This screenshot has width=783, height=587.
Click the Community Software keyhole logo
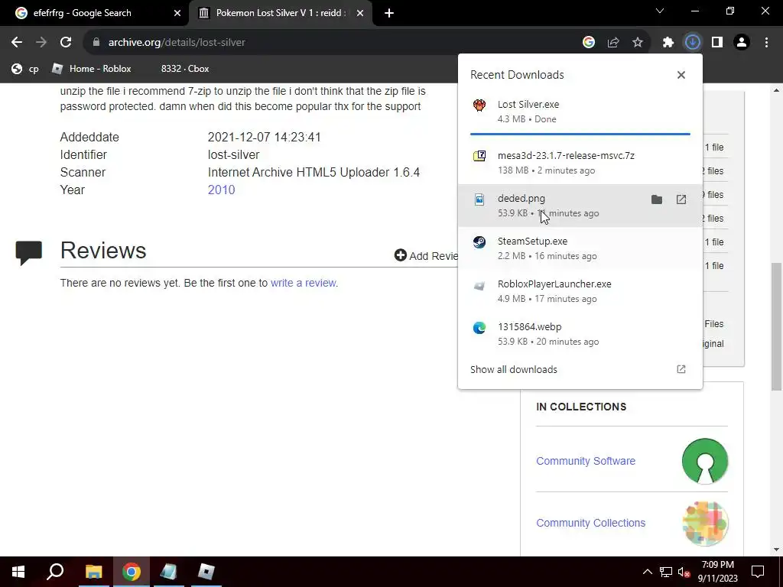(x=705, y=461)
